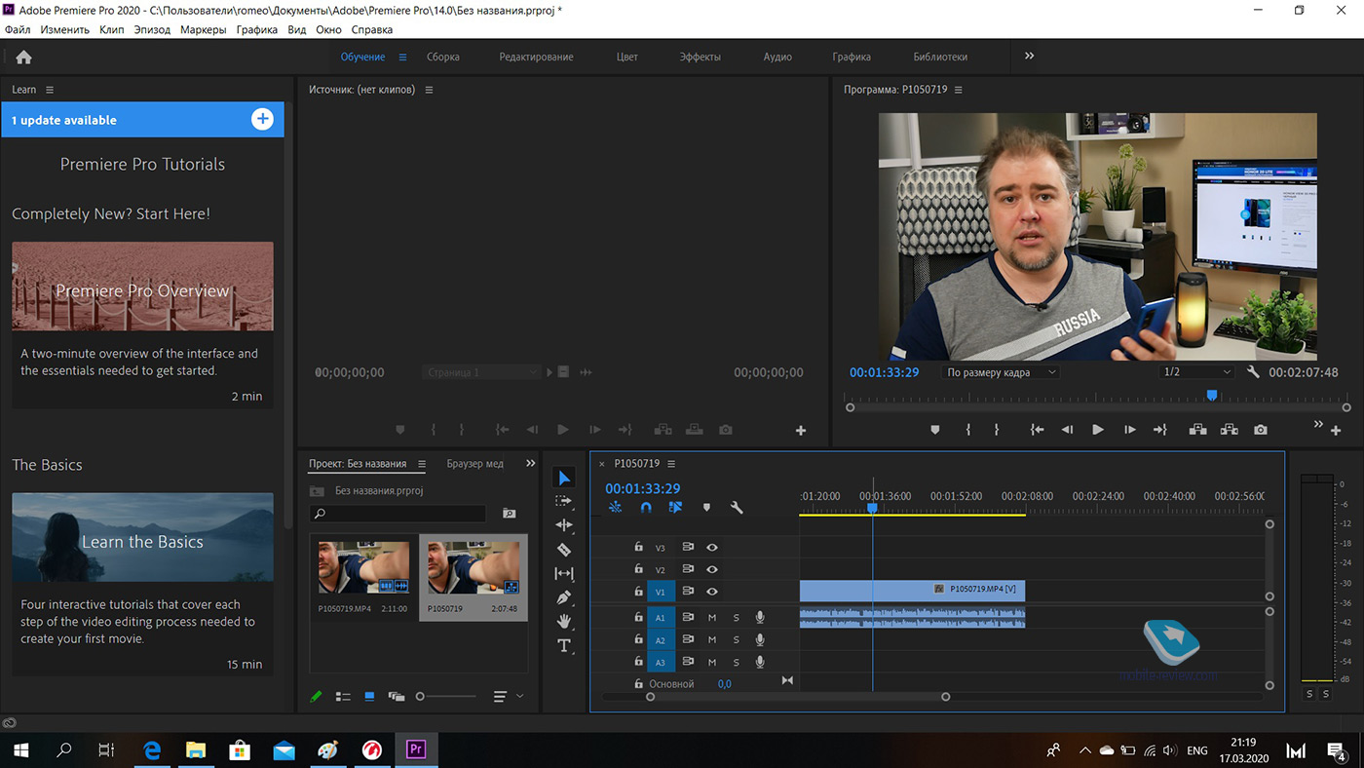Click the project panel thumbnail zoom slider
This screenshot has height=768, width=1364.
[421, 697]
